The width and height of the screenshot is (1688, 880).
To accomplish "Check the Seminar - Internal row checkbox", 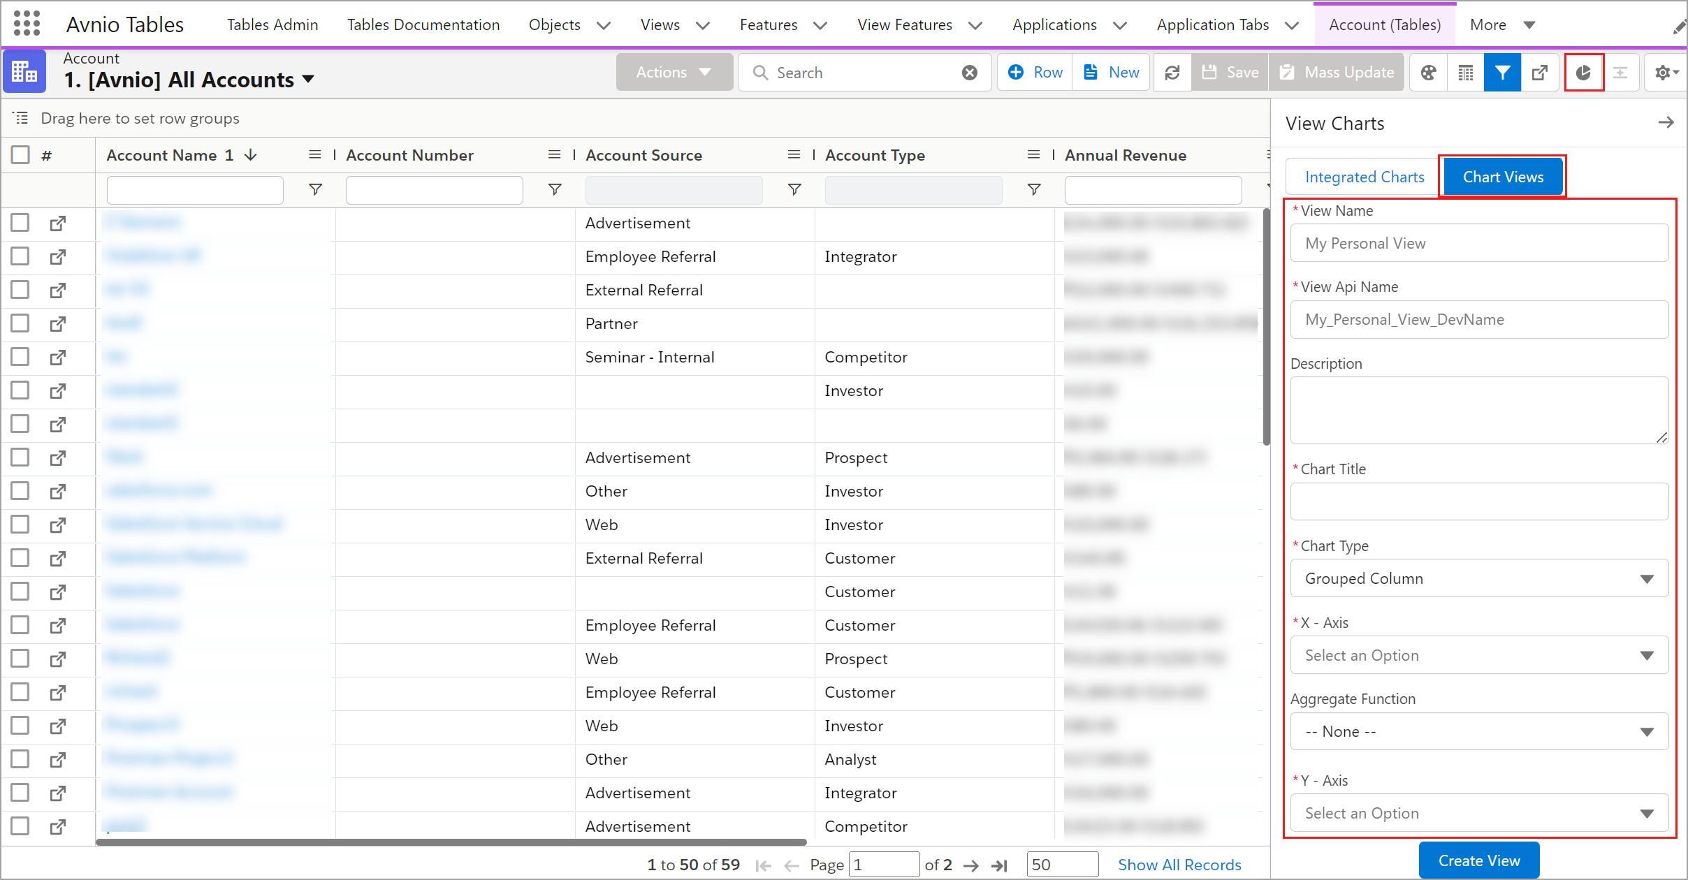I will click(20, 357).
